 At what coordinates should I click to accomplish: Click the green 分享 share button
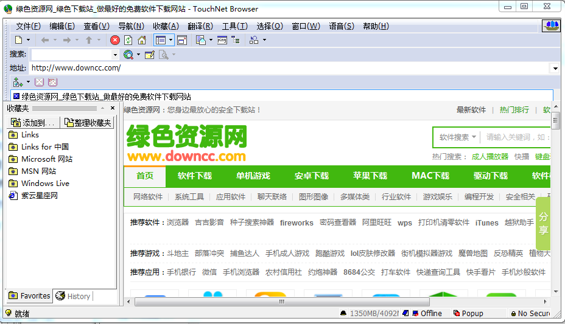543,223
